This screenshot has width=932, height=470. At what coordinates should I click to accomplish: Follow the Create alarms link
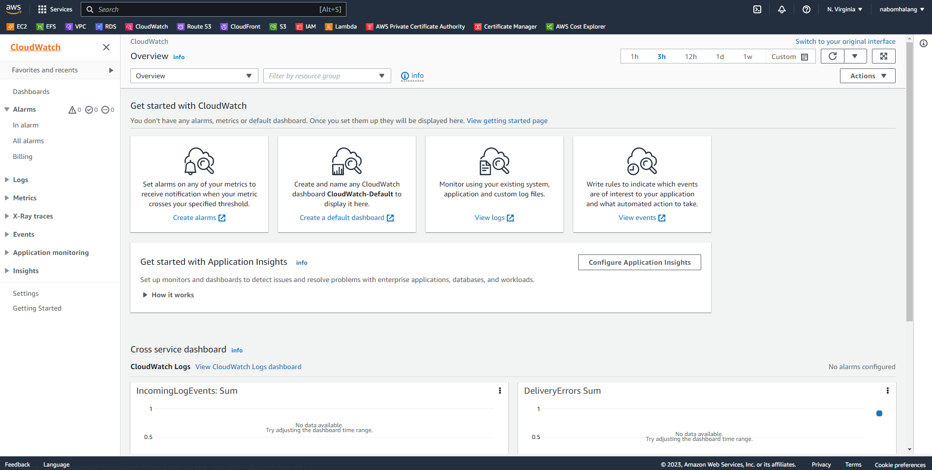(199, 218)
